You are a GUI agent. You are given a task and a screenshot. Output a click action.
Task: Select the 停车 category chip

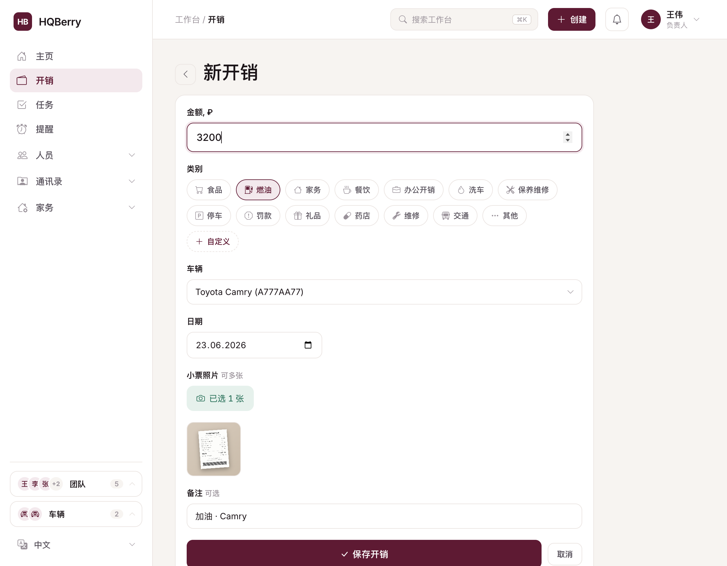pos(209,216)
